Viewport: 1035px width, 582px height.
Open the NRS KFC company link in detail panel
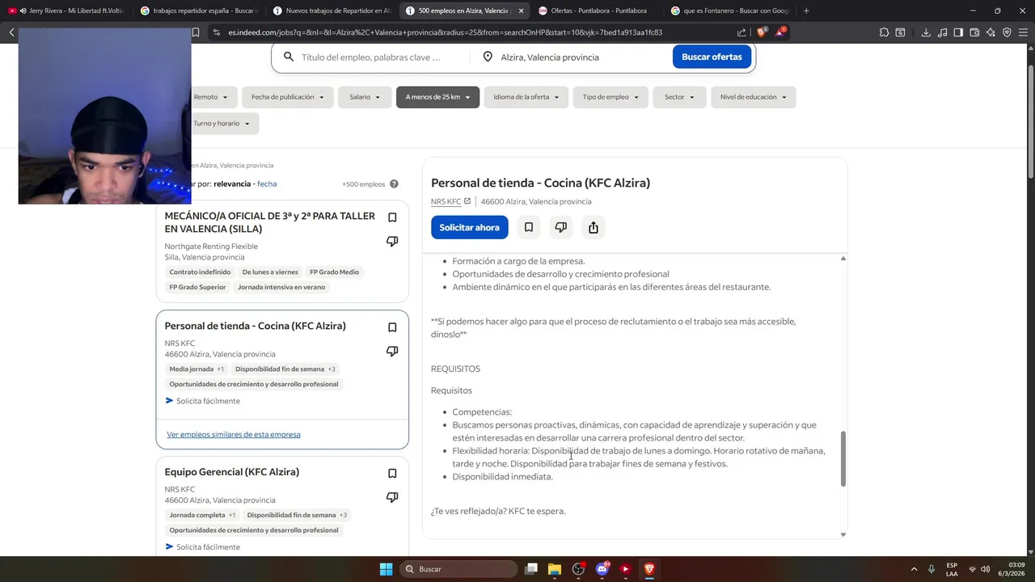tap(446, 201)
